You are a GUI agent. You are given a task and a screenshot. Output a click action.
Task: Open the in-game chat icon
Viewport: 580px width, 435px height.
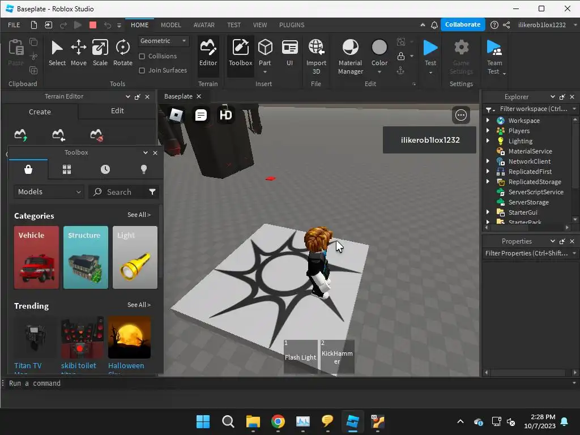click(201, 116)
